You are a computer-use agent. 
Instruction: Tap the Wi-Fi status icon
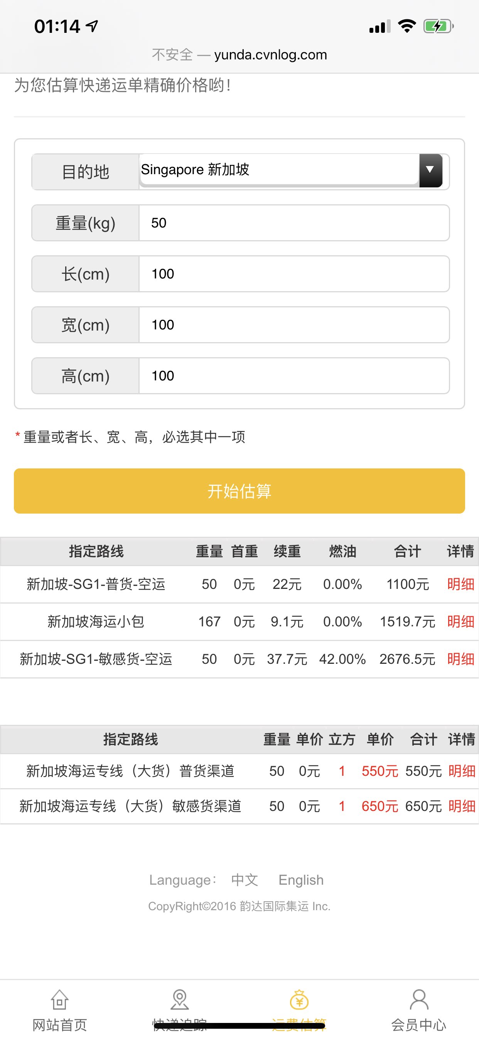point(406,26)
